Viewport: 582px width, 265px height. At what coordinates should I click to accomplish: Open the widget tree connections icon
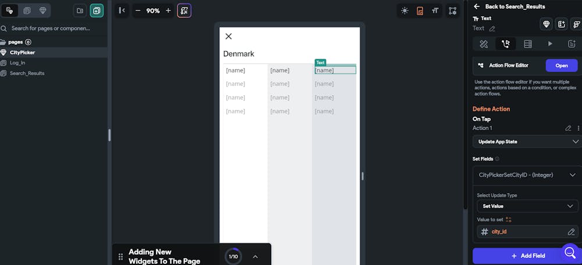452,10
